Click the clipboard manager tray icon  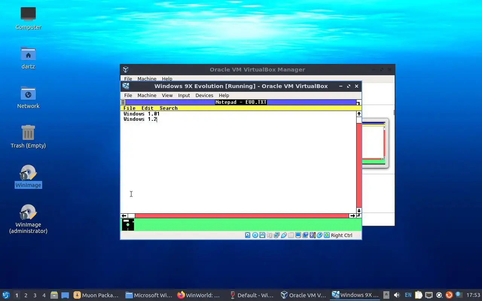tap(418, 295)
